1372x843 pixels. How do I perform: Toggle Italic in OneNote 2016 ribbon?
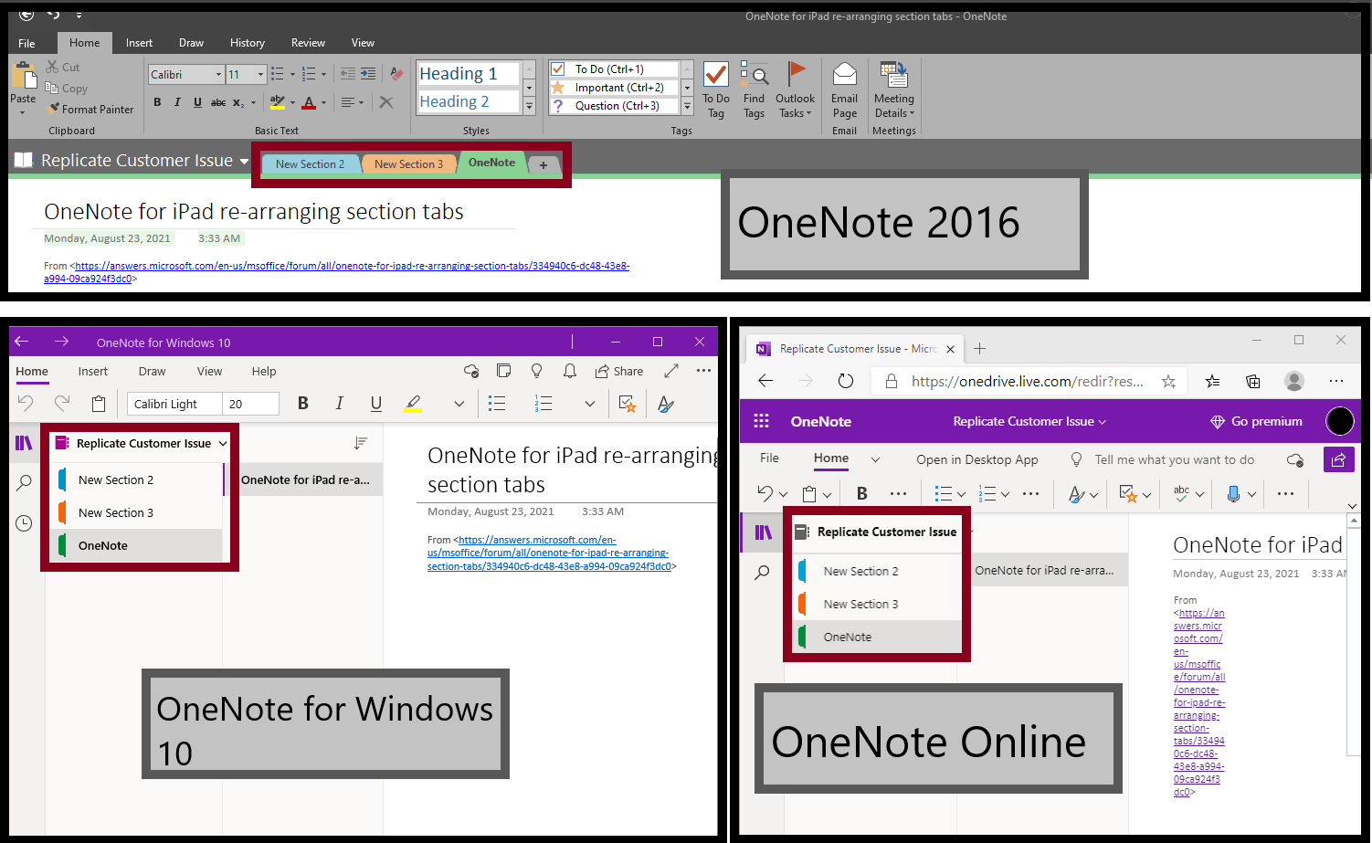click(177, 102)
